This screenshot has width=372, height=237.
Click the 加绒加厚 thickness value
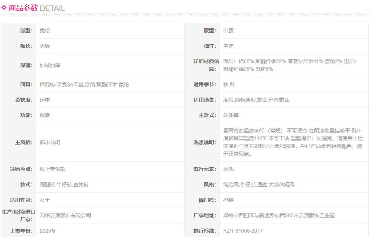(50, 65)
